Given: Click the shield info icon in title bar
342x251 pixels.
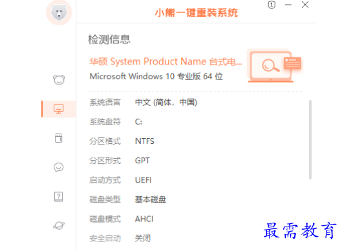Looking at the screenshot, I should pyautogui.click(x=272, y=5).
